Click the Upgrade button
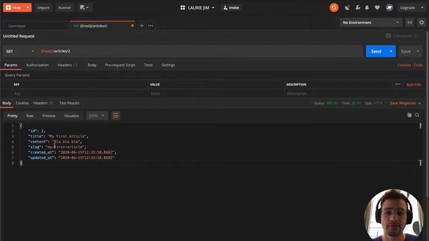 [x=408, y=7]
